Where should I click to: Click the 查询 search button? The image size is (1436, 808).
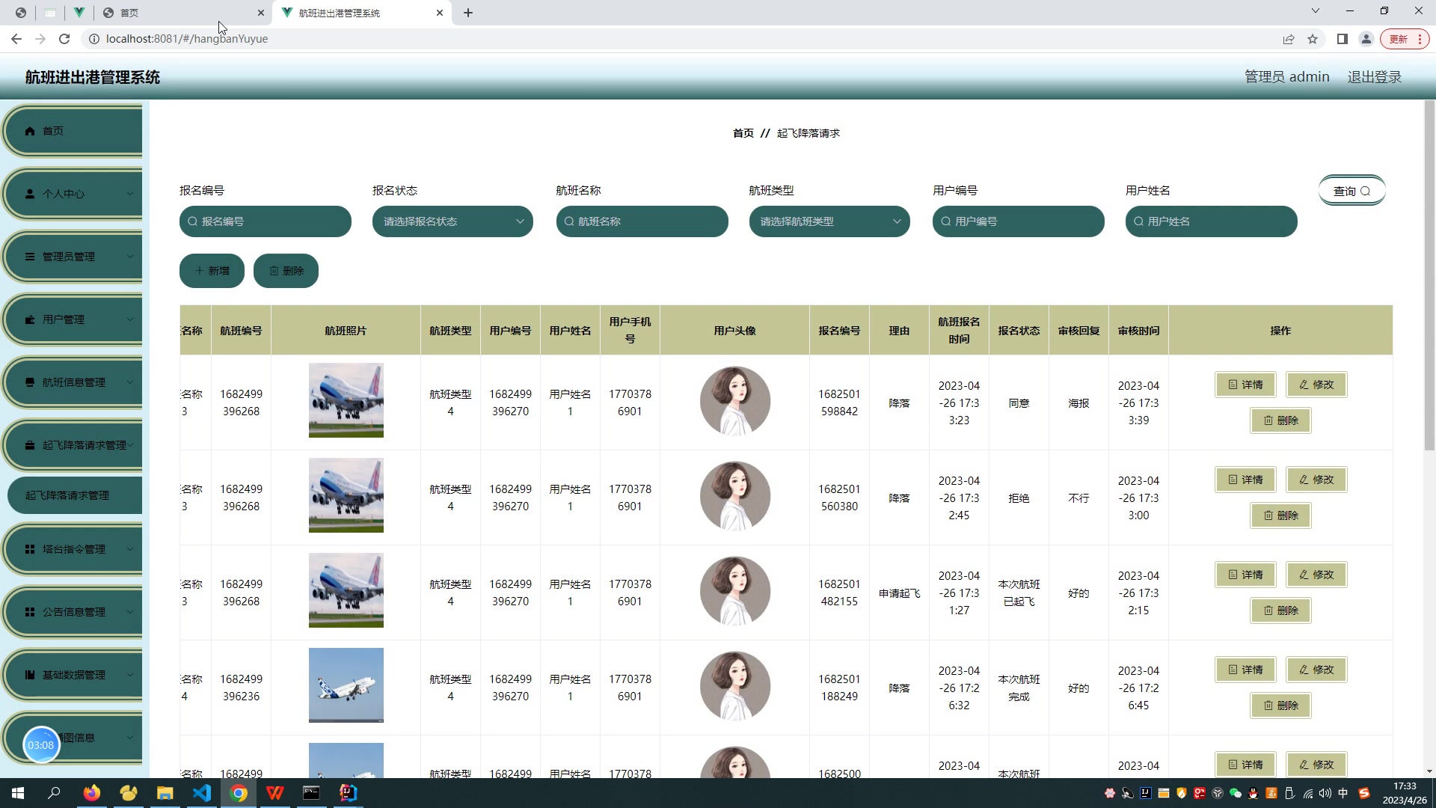1351,191
